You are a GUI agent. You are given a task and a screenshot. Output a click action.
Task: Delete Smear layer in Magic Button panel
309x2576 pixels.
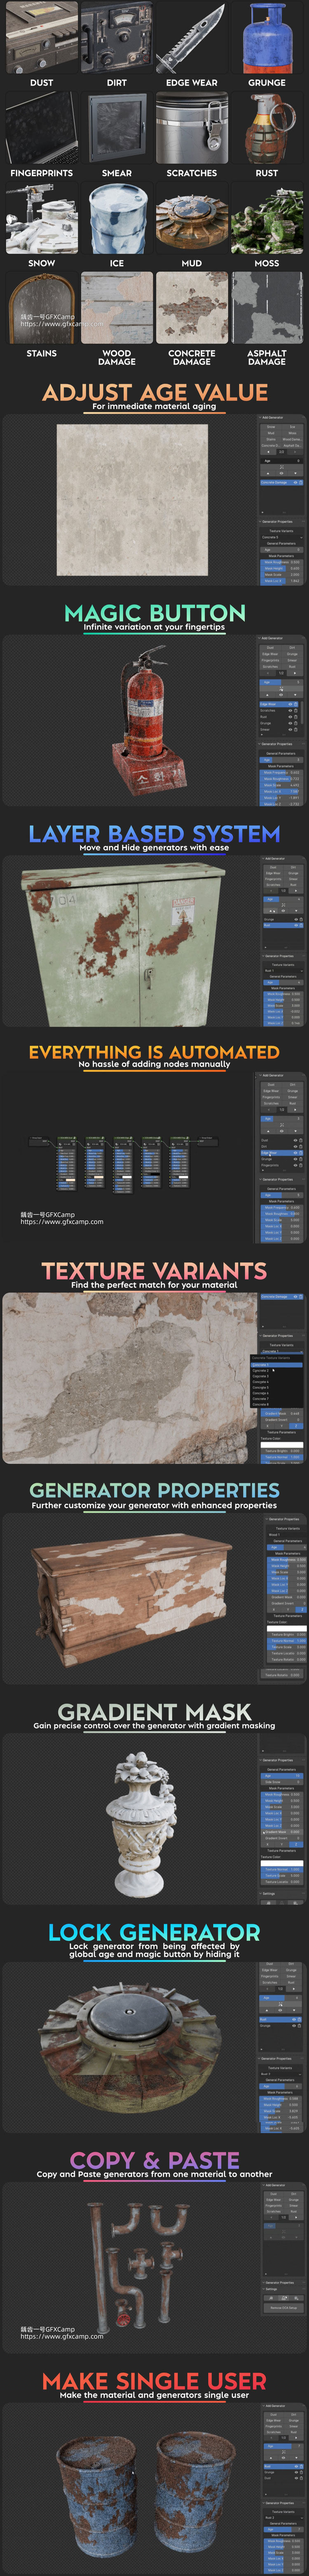pos(296,730)
